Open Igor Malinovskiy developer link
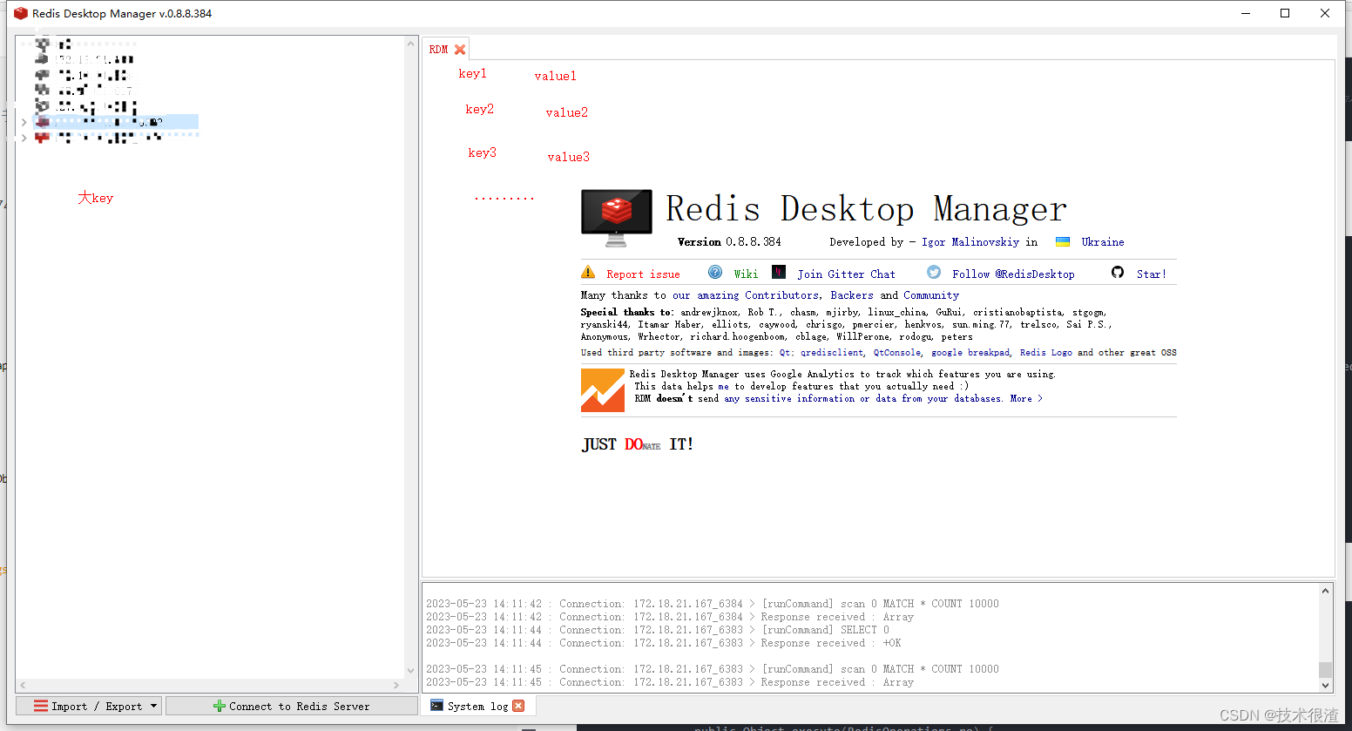Screen dimensions: 1352x731 coord(970,242)
